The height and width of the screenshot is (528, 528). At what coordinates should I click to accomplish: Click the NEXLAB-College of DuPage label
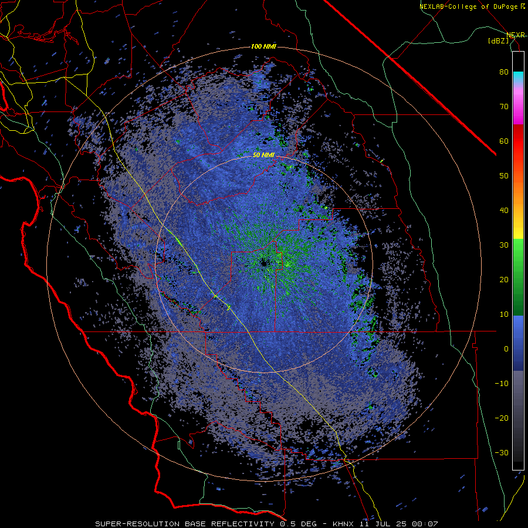tap(469, 6)
